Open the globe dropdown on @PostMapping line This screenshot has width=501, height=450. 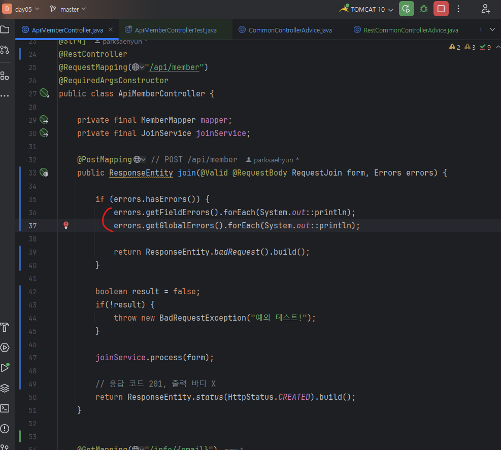[140, 159]
